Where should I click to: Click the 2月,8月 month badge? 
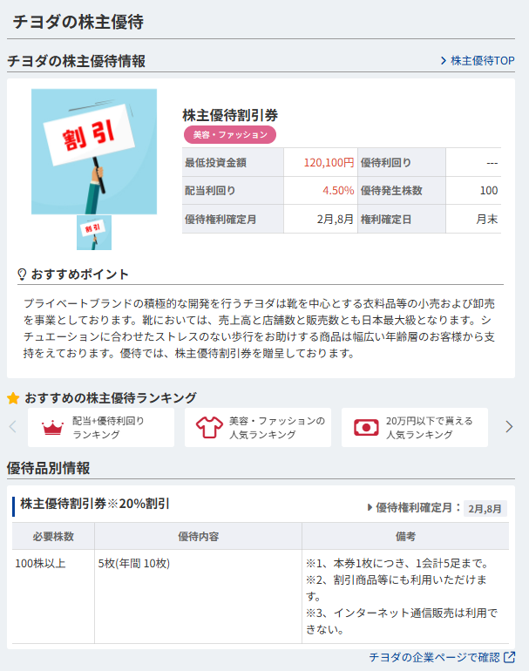485,508
